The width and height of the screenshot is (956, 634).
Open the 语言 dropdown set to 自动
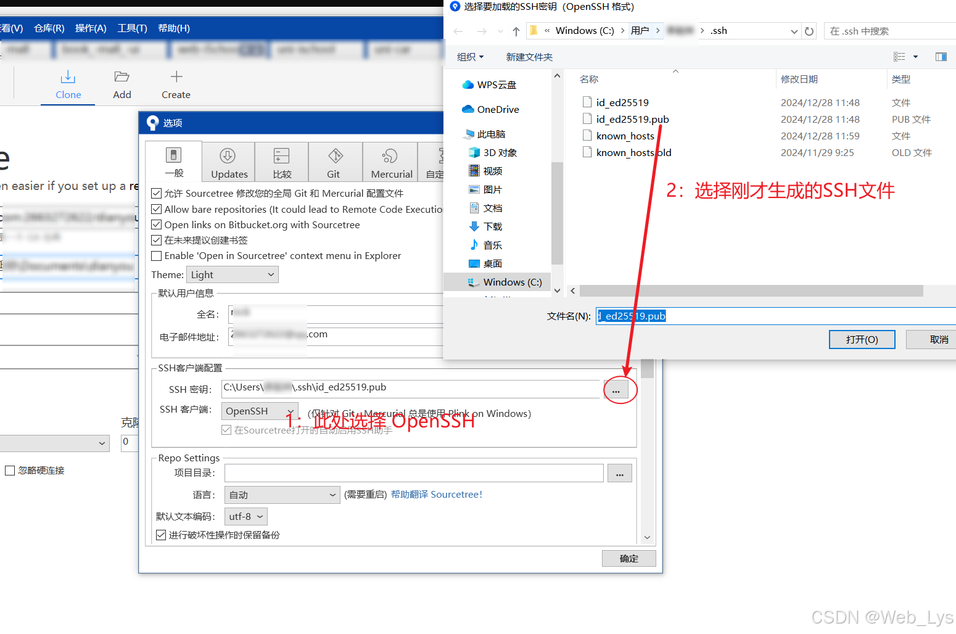pos(282,495)
